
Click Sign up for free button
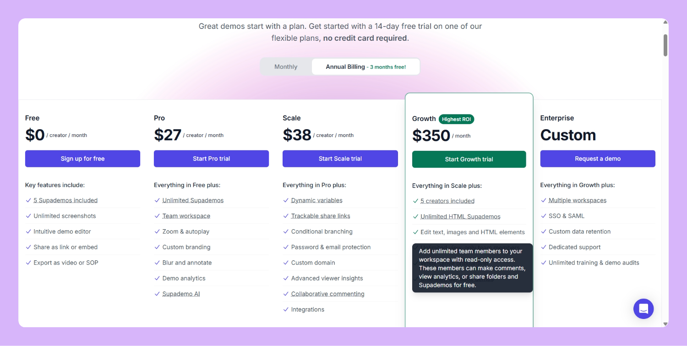[x=82, y=159]
